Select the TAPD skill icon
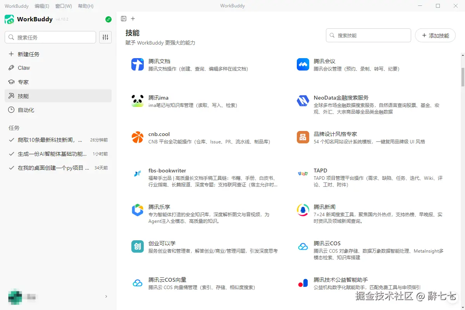Screen dimensions: 465x310 coord(303,174)
